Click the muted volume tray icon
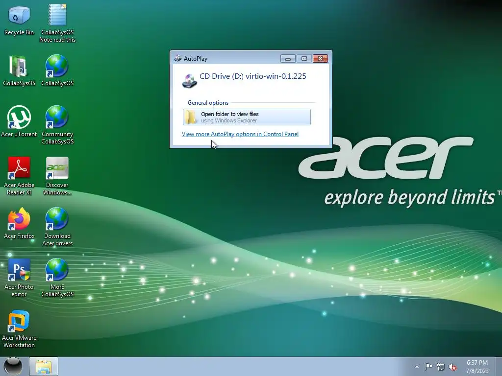Screen dimensions: 502x376 (x=452, y=367)
